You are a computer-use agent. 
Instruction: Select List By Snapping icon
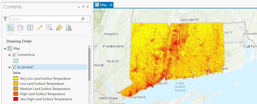coord(50,28)
